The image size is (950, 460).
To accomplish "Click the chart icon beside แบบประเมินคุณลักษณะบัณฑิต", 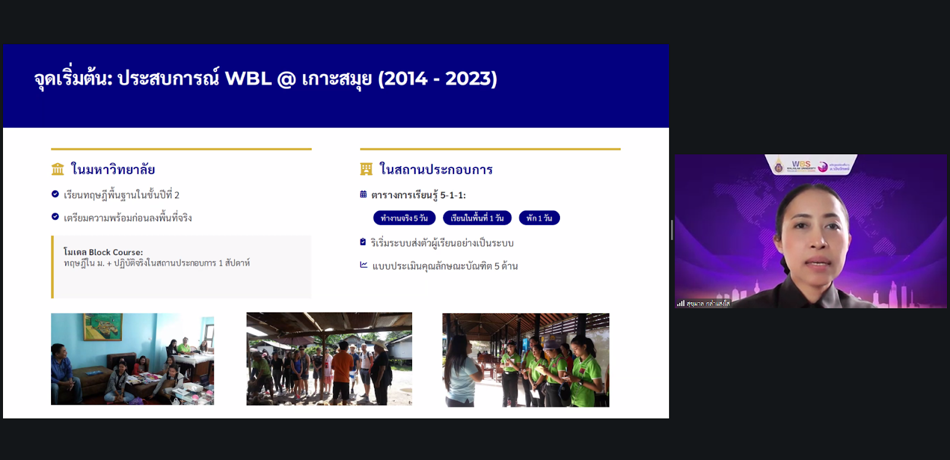I will pos(363,265).
